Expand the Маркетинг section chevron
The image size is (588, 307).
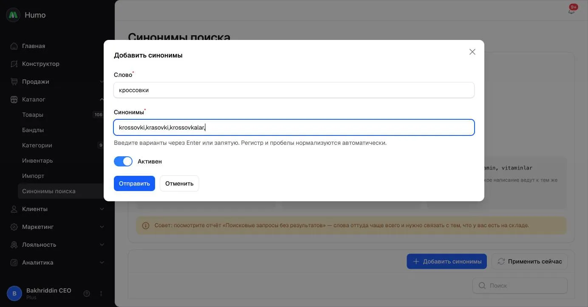(102, 227)
